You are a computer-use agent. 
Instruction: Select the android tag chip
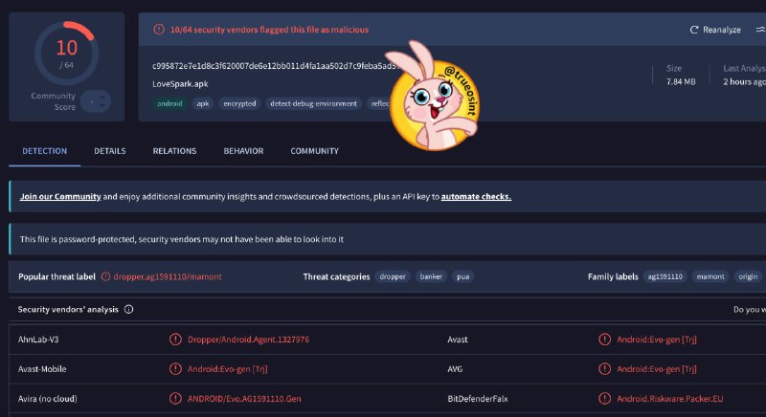click(x=169, y=103)
